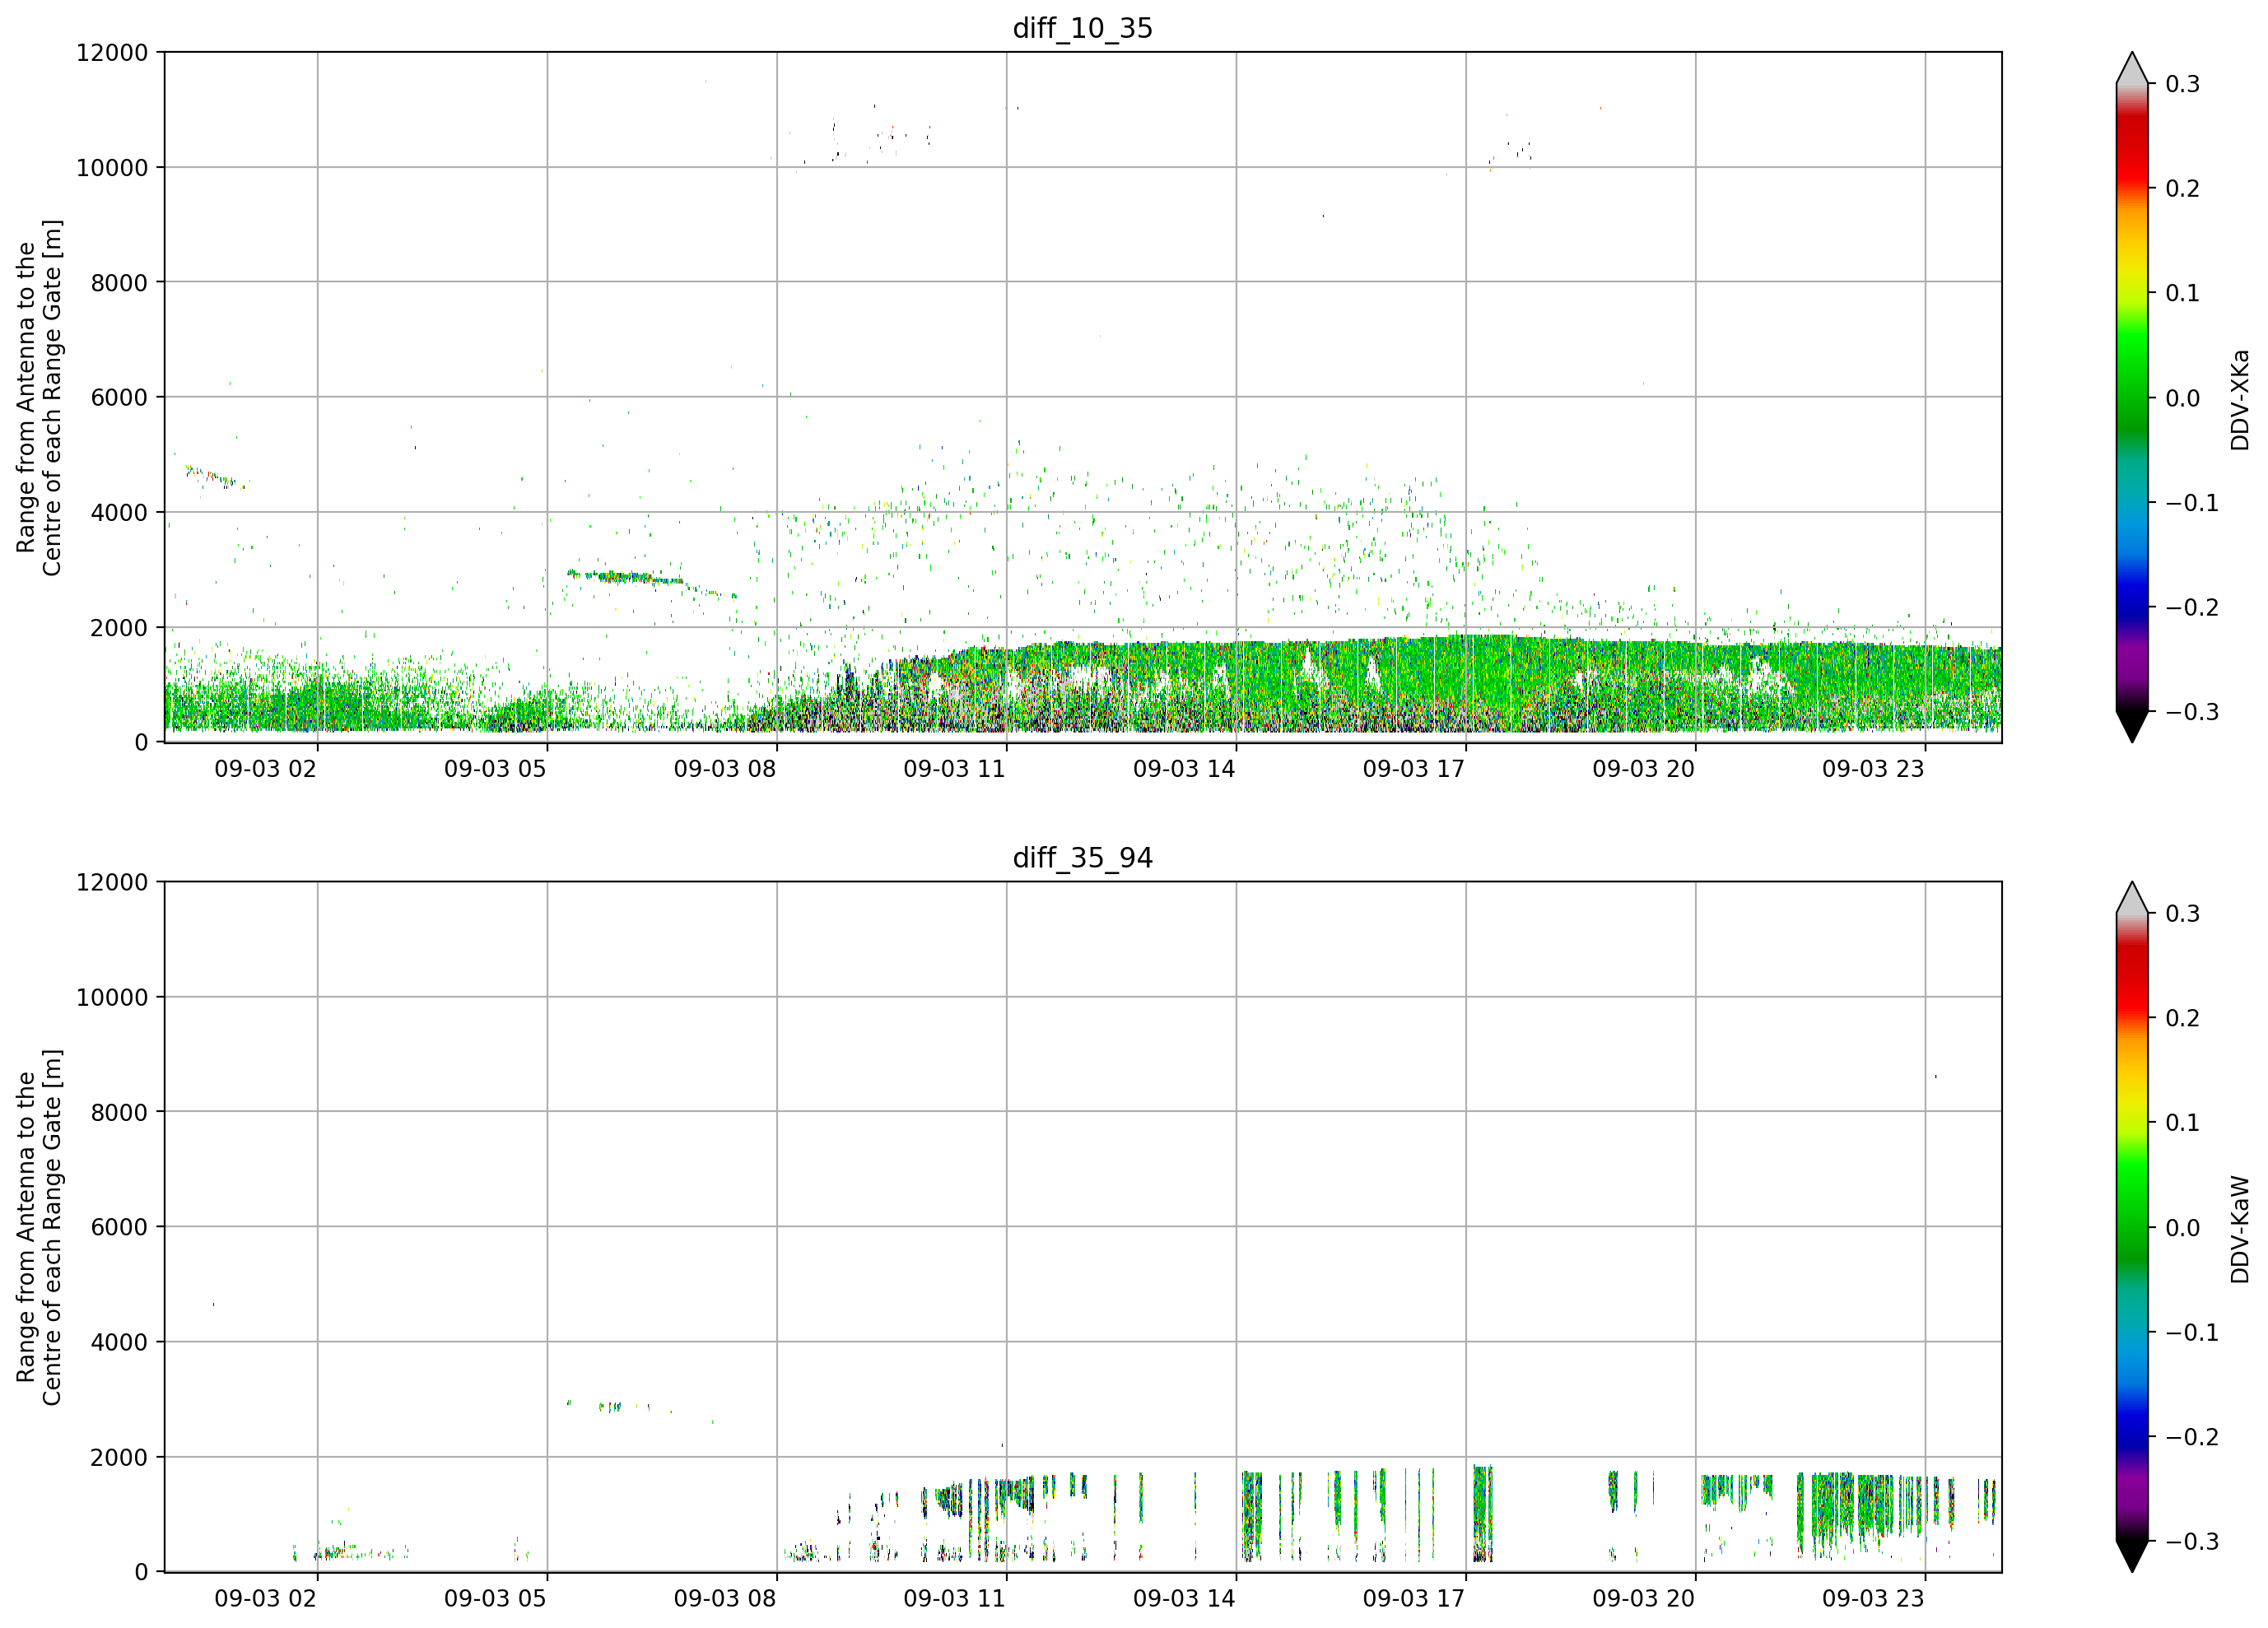
Task: Click the 09-03 02 time tick under diff_35_94
Action: click(266, 1599)
